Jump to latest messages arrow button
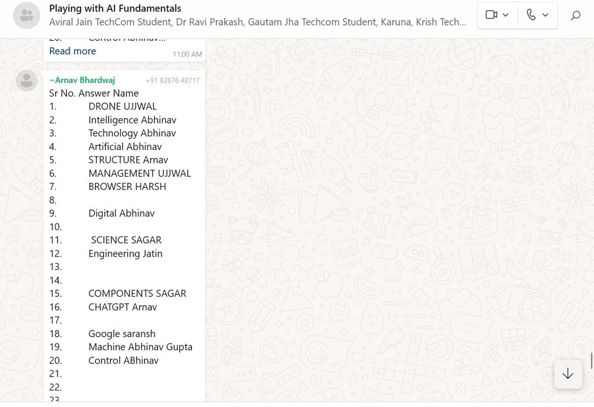 568,374
